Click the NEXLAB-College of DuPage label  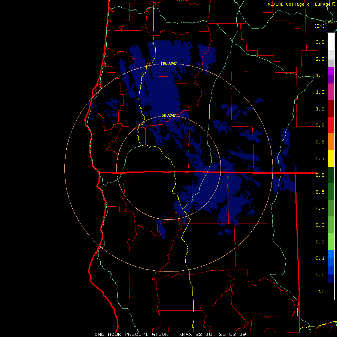point(299,4)
